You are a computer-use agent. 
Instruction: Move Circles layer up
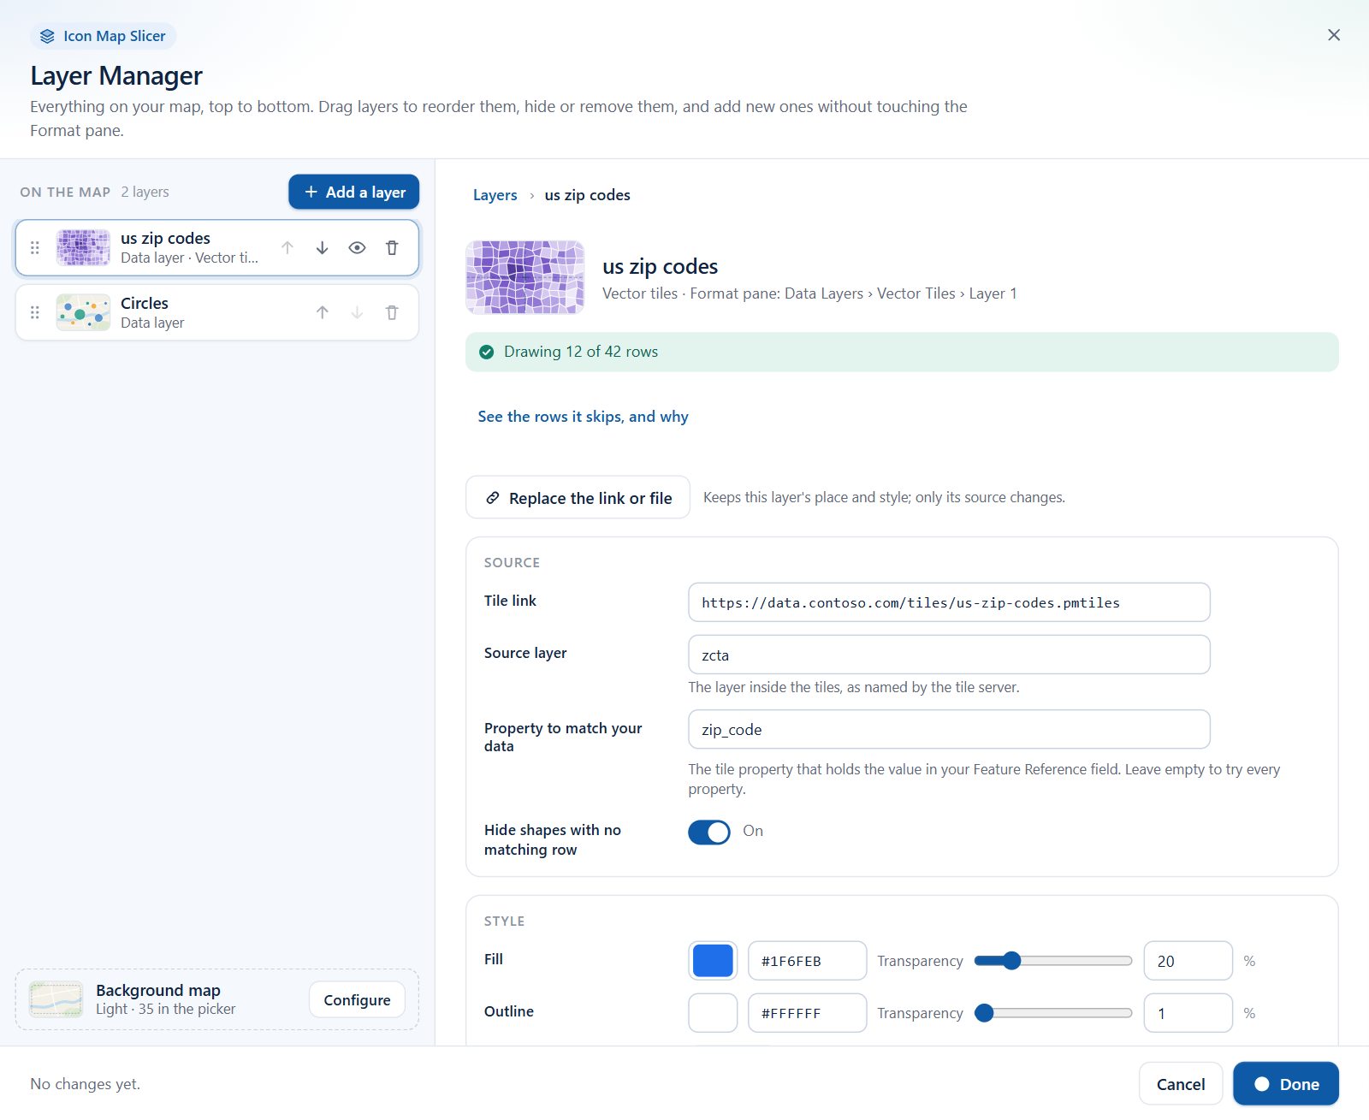(x=323, y=313)
